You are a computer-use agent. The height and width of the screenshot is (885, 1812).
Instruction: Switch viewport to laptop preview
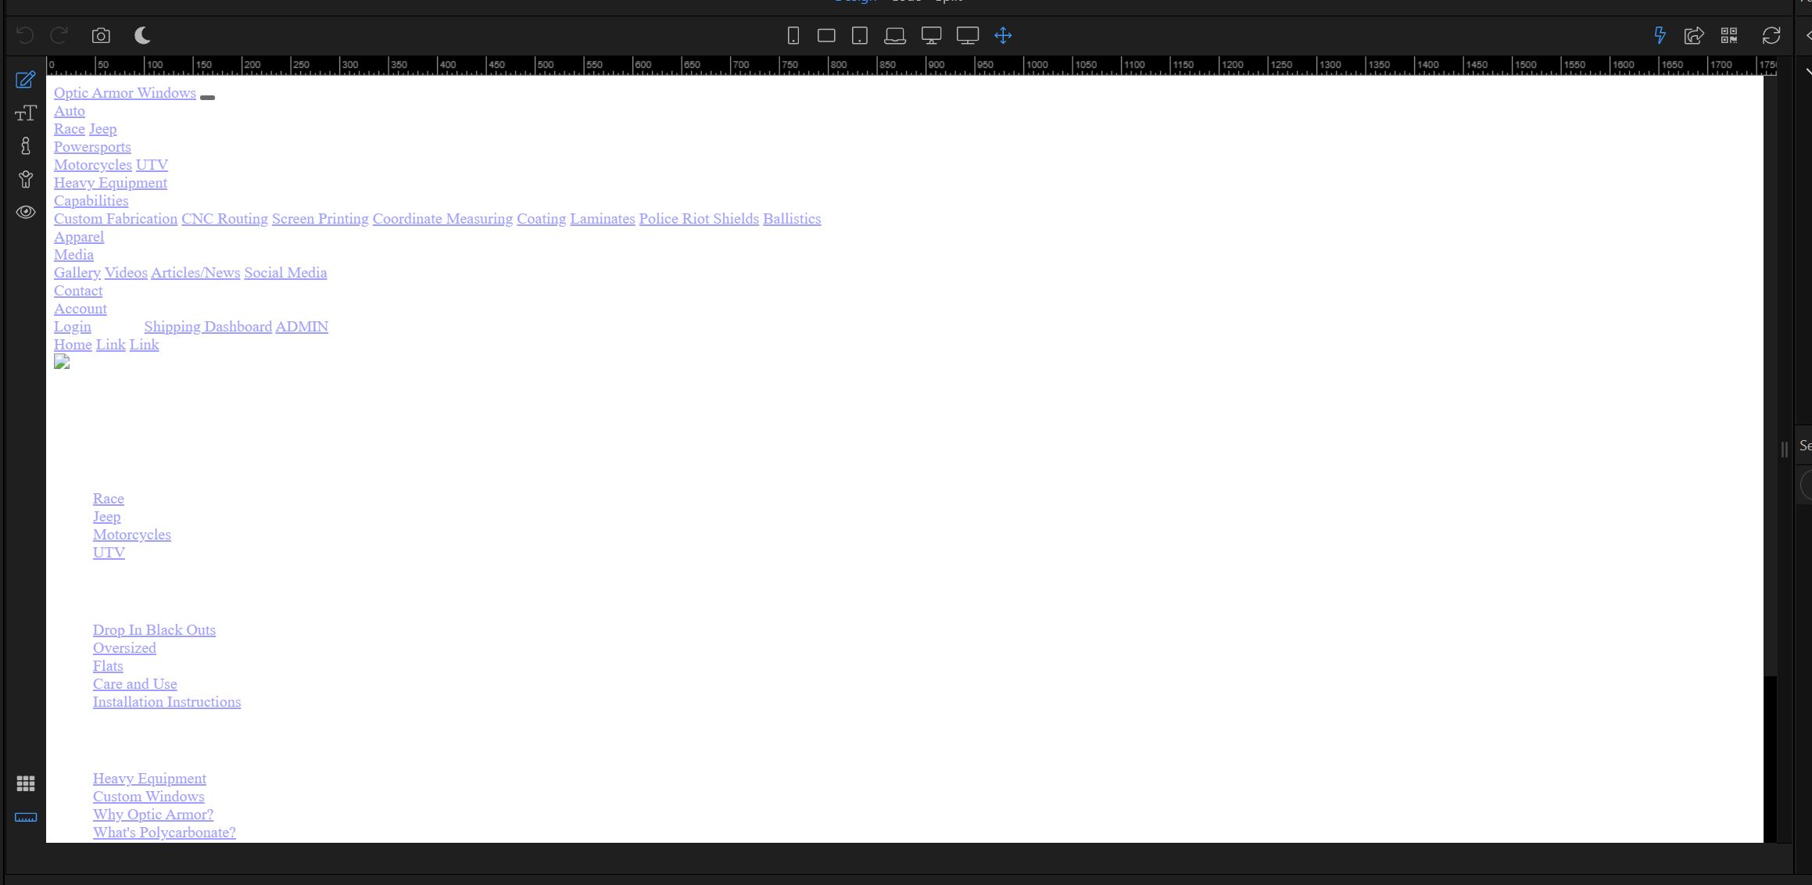tap(894, 34)
